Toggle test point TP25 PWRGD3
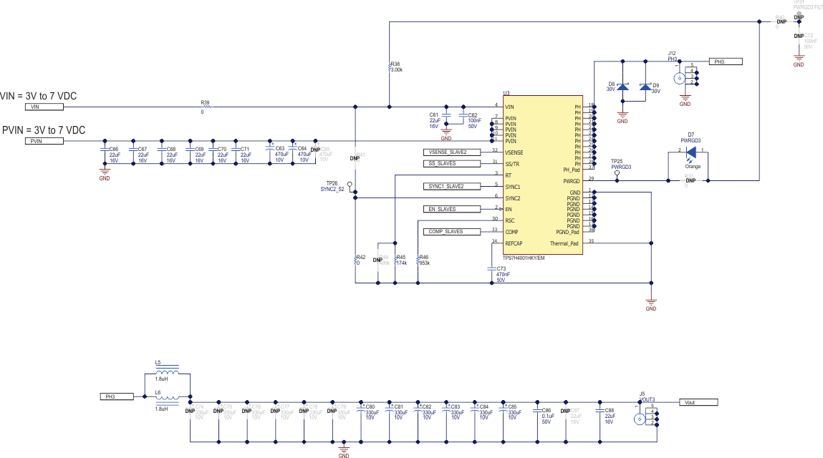This screenshot has width=823, height=458. [x=616, y=171]
